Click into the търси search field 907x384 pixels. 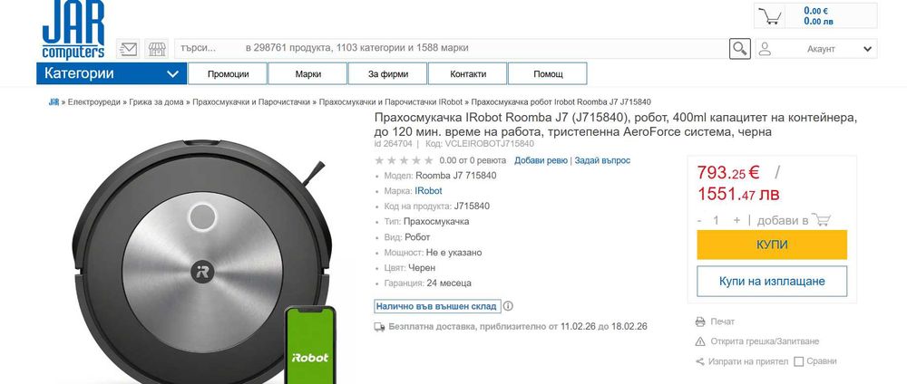pyautogui.click(x=451, y=49)
